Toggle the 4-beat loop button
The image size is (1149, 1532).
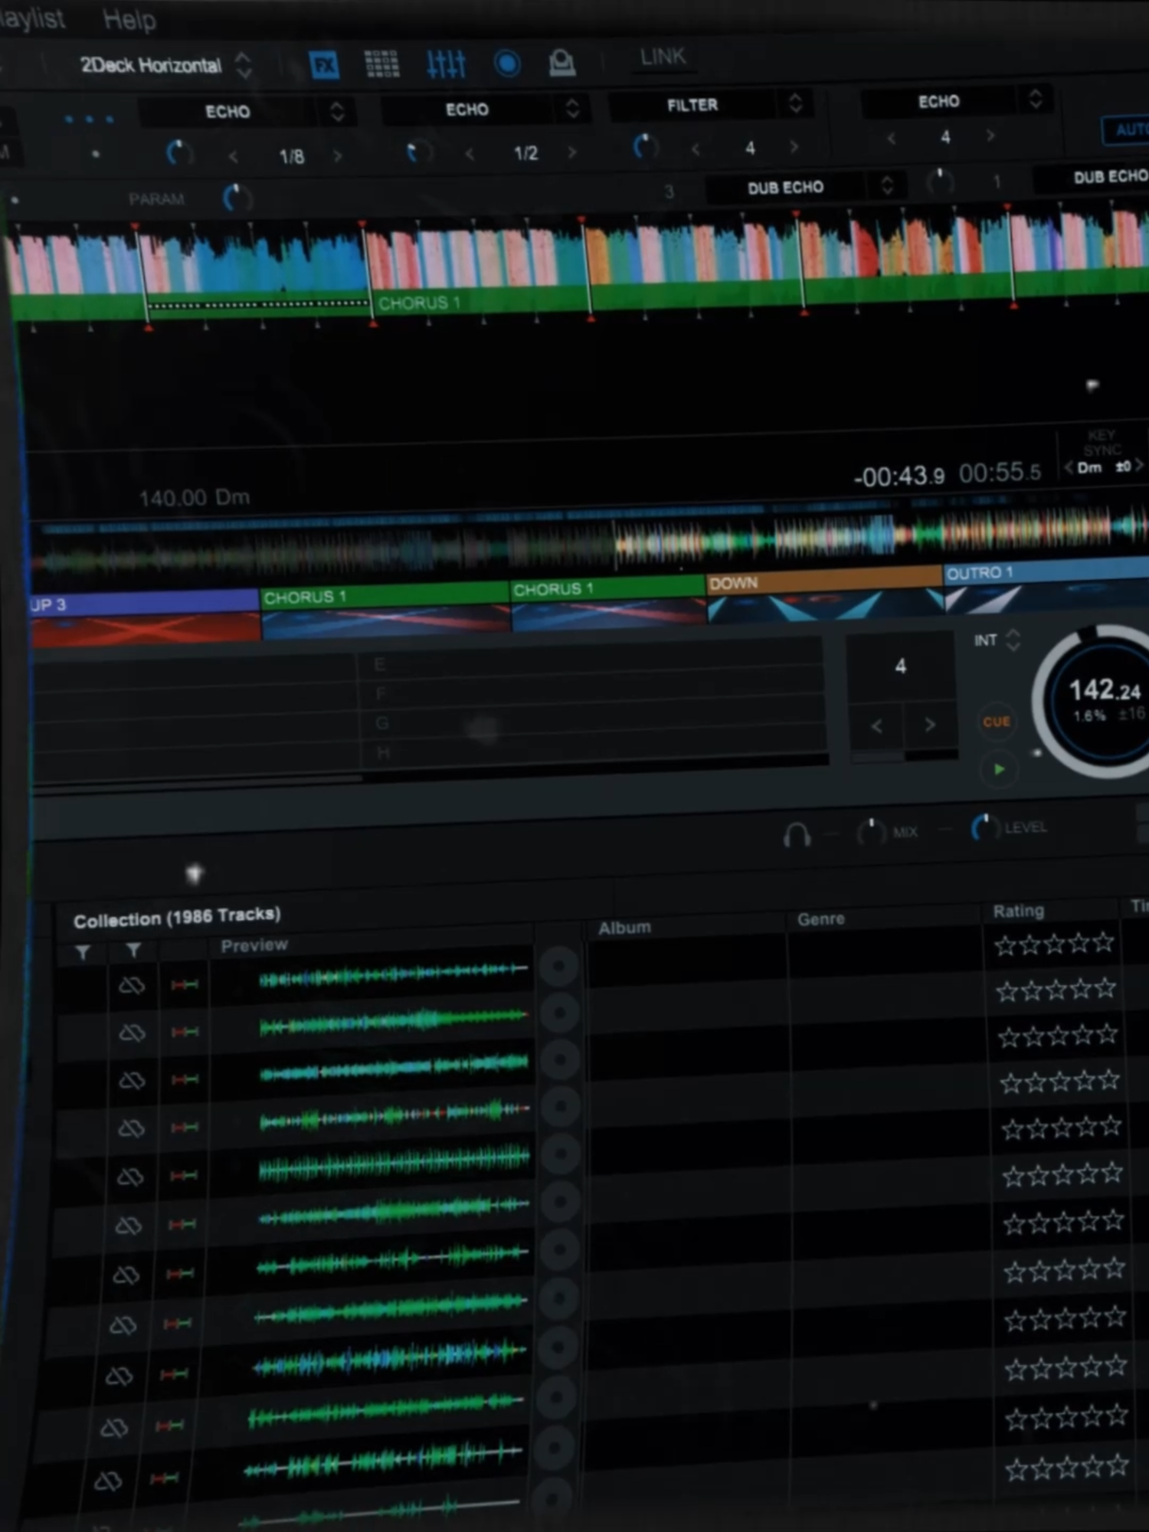tap(901, 666)
